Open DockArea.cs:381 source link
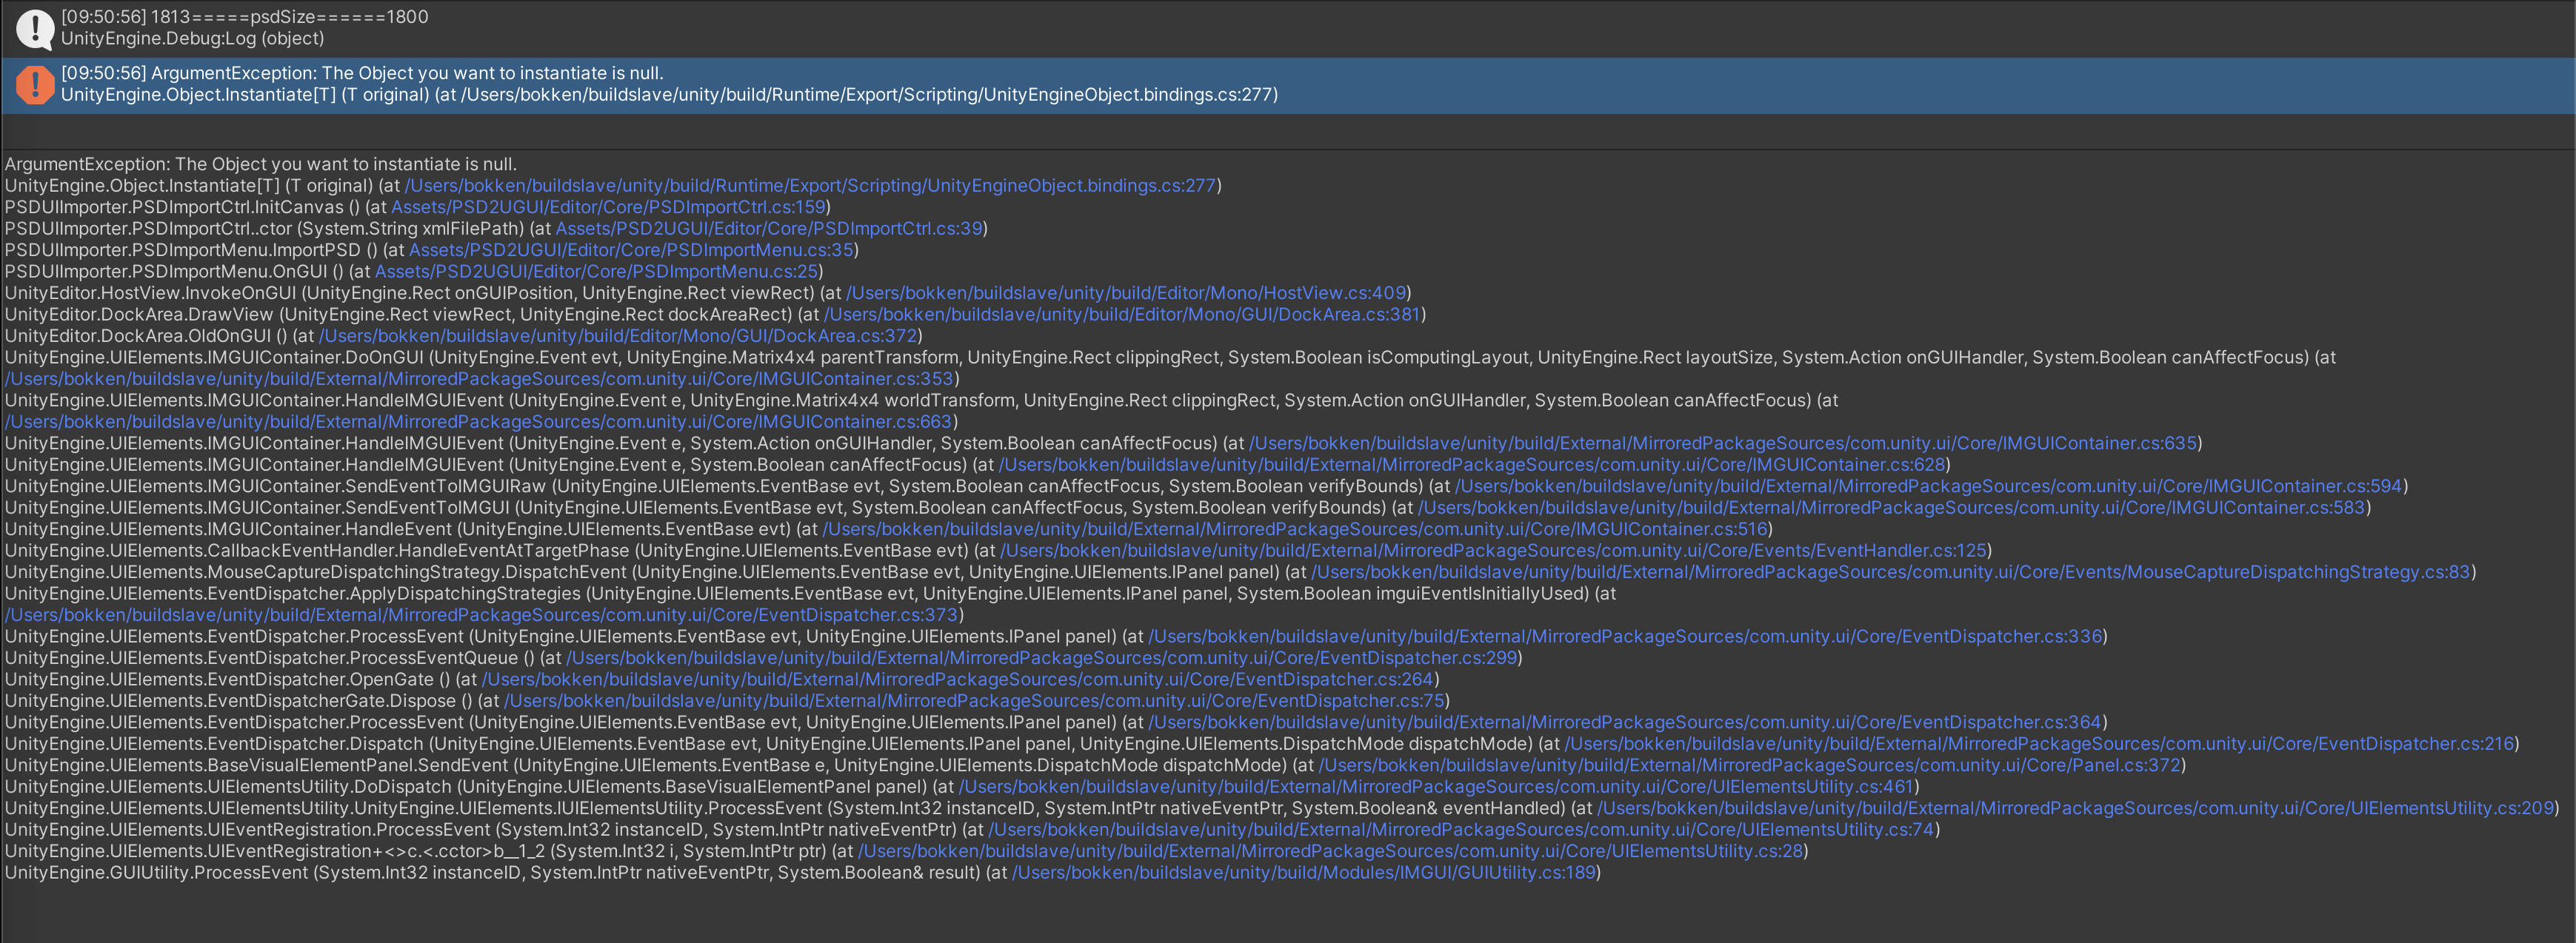The width and height of the screenshot is (2576, 943). tap(1122, 315)
